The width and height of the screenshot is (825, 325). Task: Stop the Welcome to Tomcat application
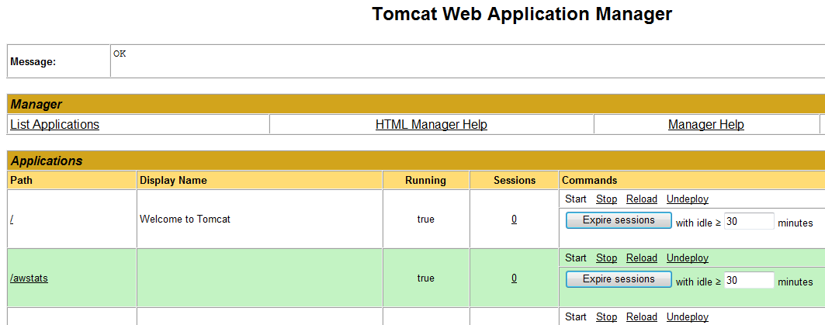607,199
